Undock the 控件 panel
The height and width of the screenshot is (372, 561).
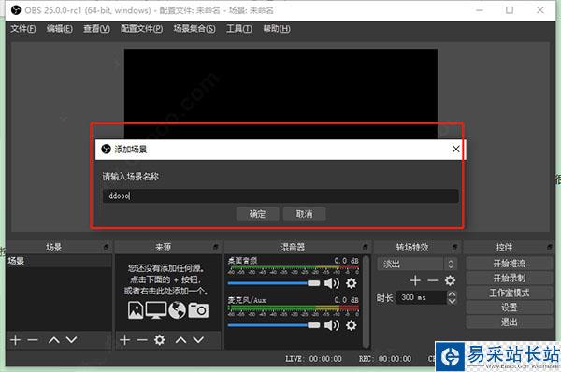(x=550, y=247)
